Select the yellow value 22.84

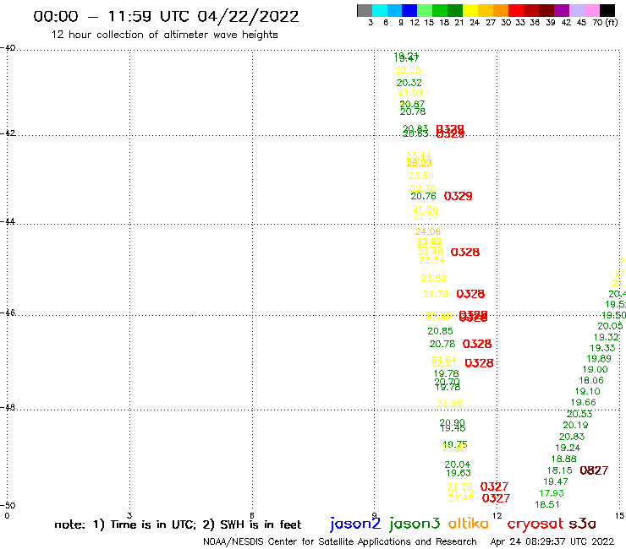point(431,260)
